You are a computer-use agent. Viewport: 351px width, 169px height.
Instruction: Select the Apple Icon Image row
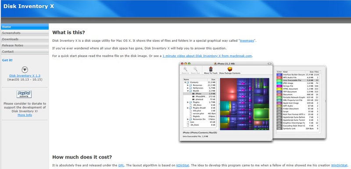click(298, 103)
